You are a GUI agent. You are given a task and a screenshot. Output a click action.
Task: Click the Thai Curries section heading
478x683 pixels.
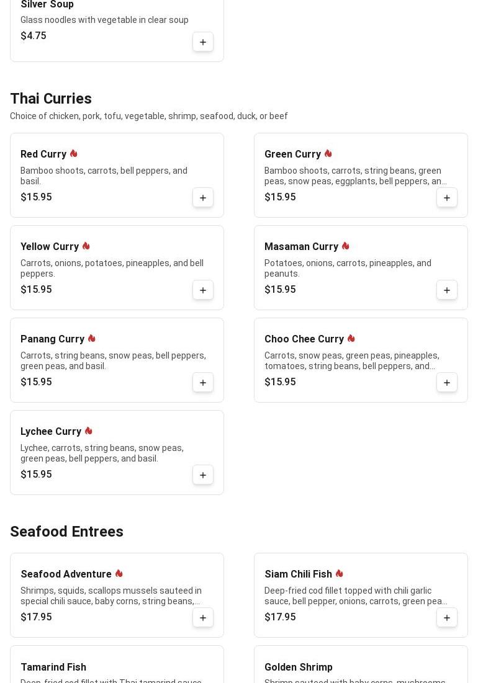[x=51, y=99]
